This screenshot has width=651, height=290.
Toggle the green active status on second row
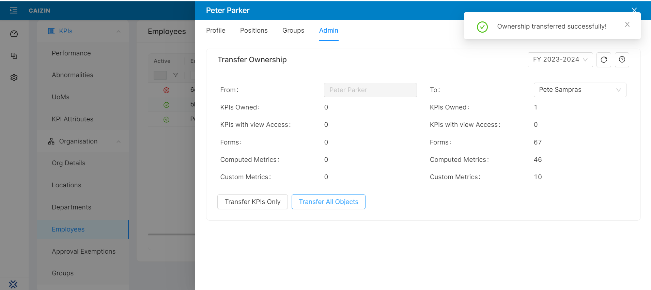[166, 105]
